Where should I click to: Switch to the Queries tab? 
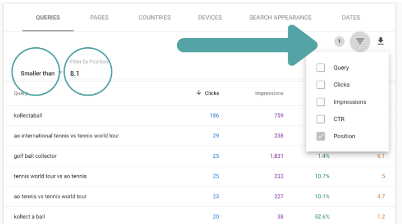click(x=48, y=17)
